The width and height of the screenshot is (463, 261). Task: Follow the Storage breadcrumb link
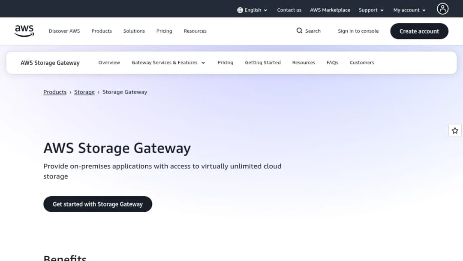click(x=84, y=92)
